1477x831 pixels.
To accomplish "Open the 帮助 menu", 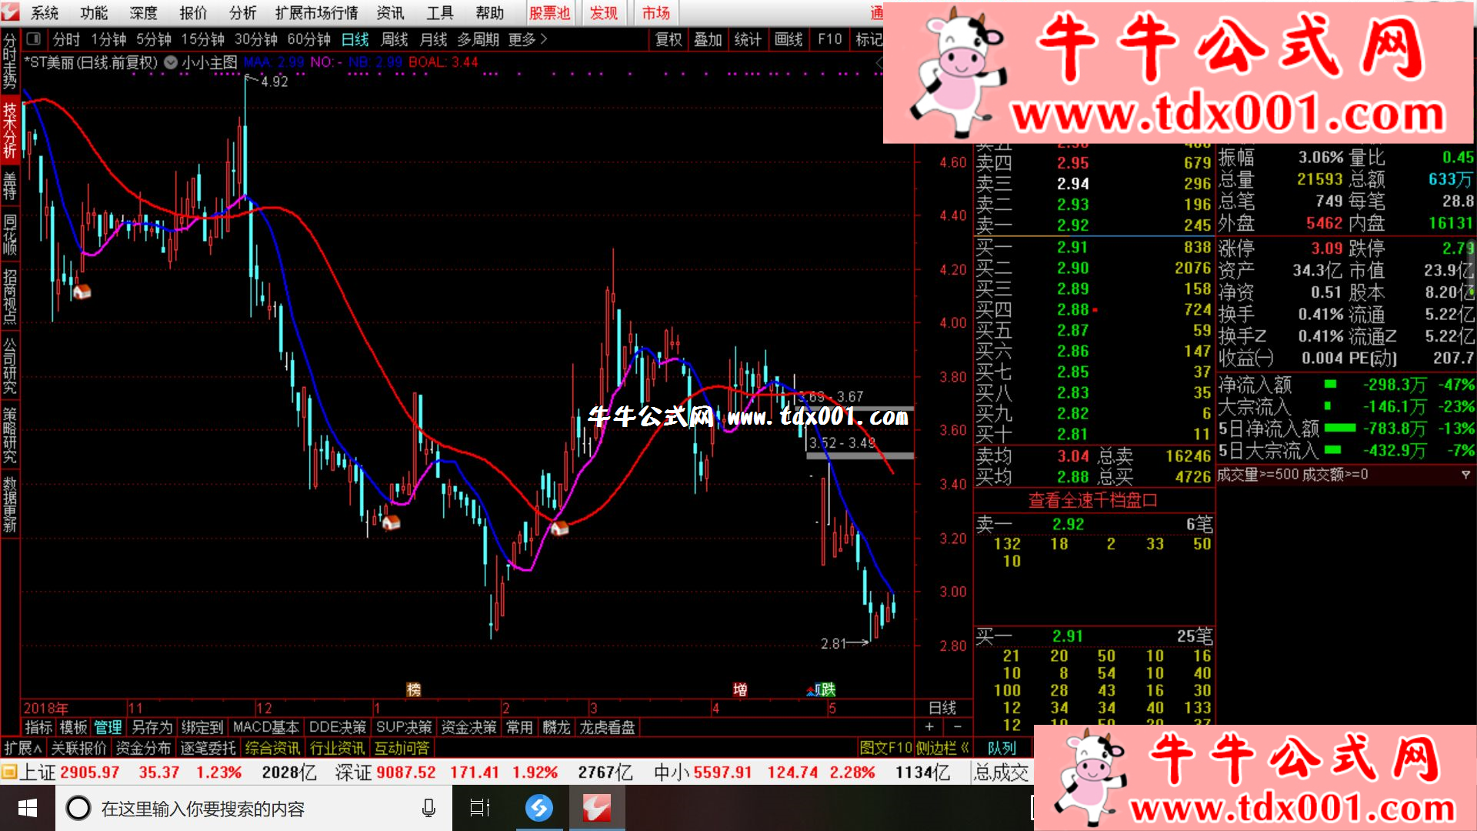I will [489, 13].
